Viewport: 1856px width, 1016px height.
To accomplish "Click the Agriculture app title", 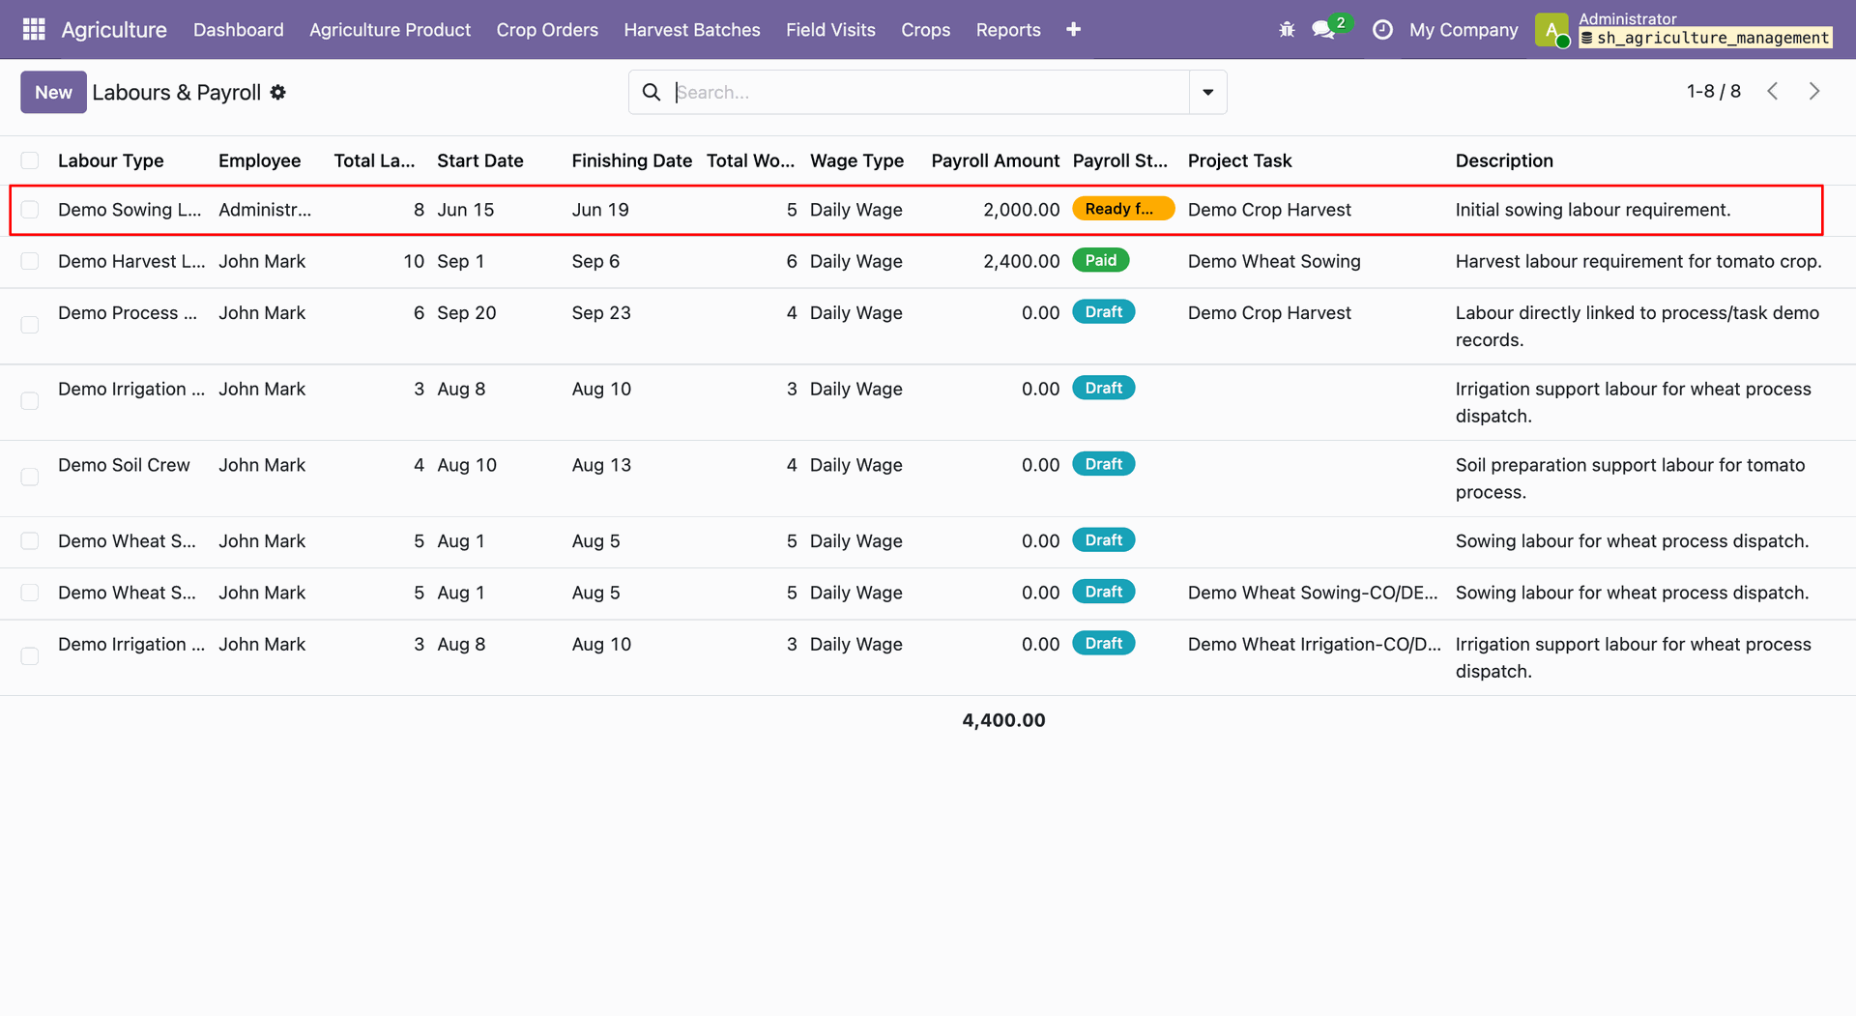I will (x=114, y=30).
